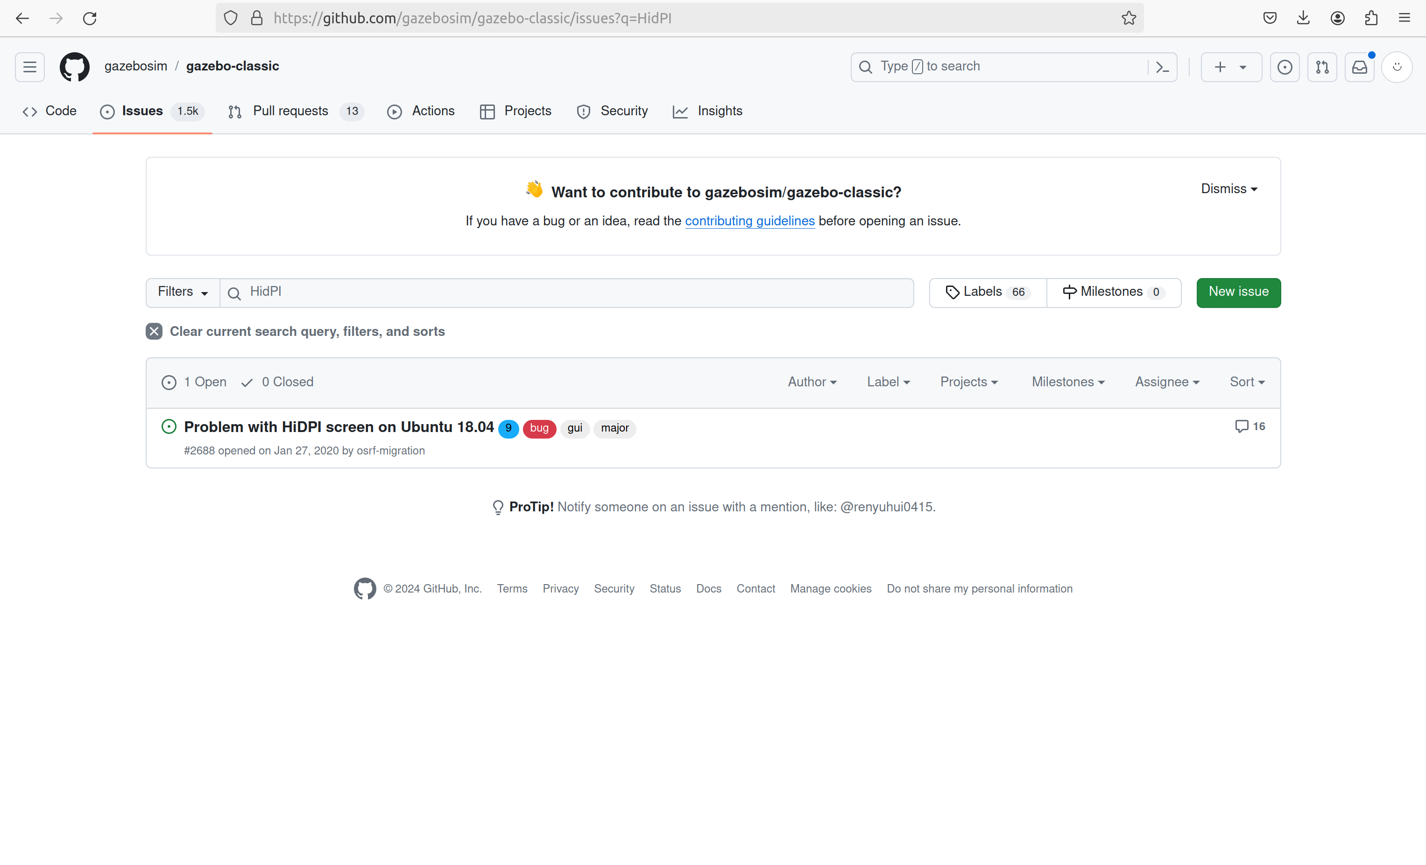This screenshot has width=1426, height=865.
Task: Open the notifications inbox icon
Action: [1359, 67]
